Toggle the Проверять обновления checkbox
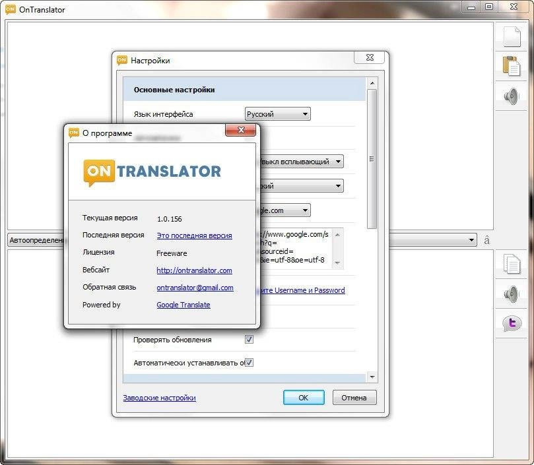 point(249,340)
